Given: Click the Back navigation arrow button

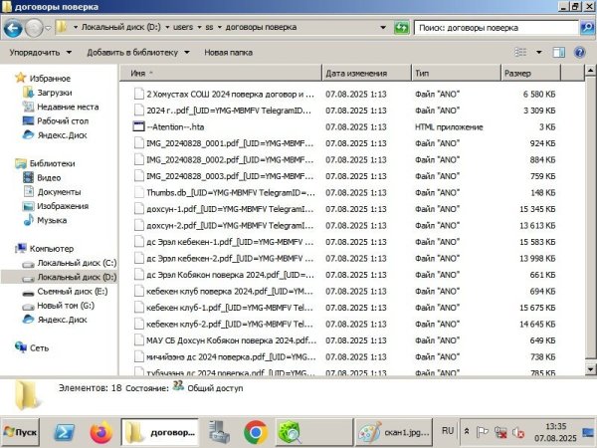Looking at the screenshot, I should pos(15,27).
